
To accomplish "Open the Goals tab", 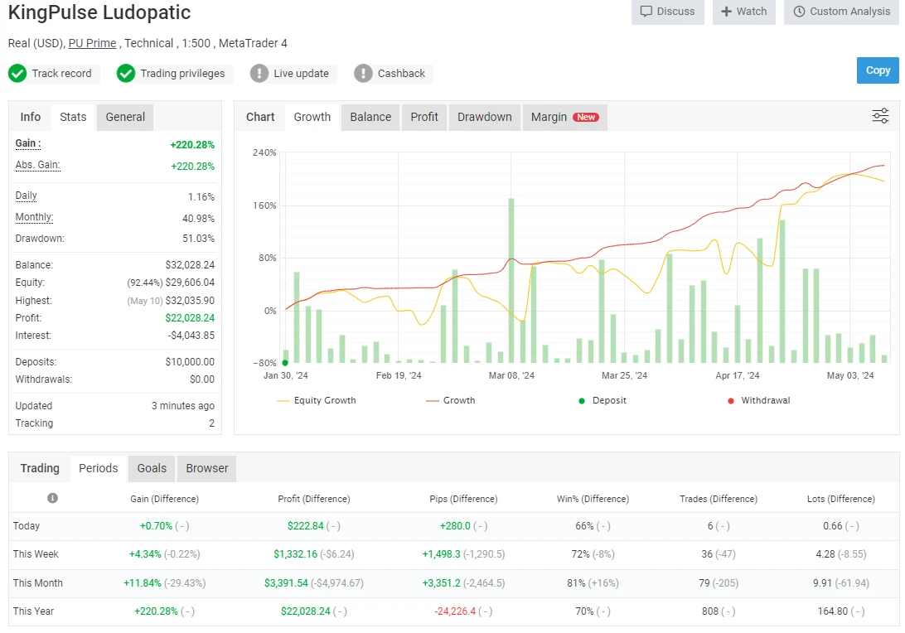I will 152,468.
